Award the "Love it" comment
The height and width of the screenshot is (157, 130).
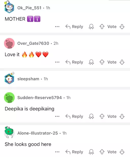coord(91,62)
